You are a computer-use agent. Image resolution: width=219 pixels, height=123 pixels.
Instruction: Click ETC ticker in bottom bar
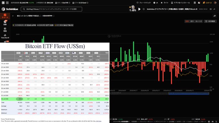(x=169, y=119)
